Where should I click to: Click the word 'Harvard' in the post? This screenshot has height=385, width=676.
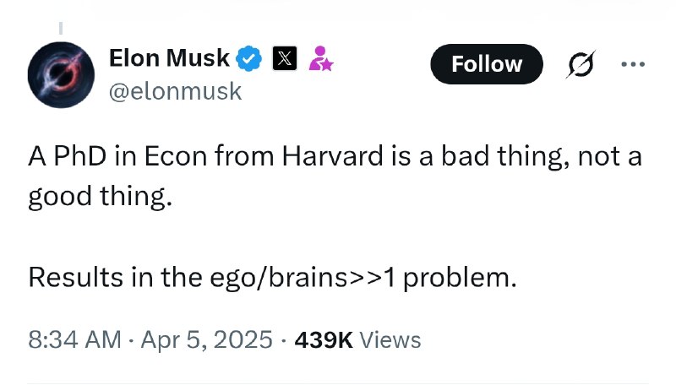(x=332, y=156)
